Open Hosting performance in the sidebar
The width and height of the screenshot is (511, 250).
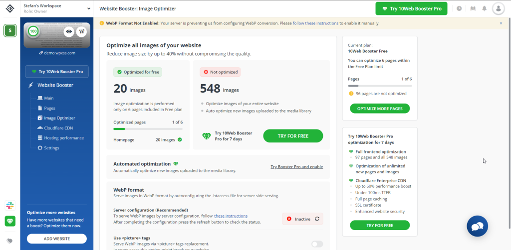[60, 138]
